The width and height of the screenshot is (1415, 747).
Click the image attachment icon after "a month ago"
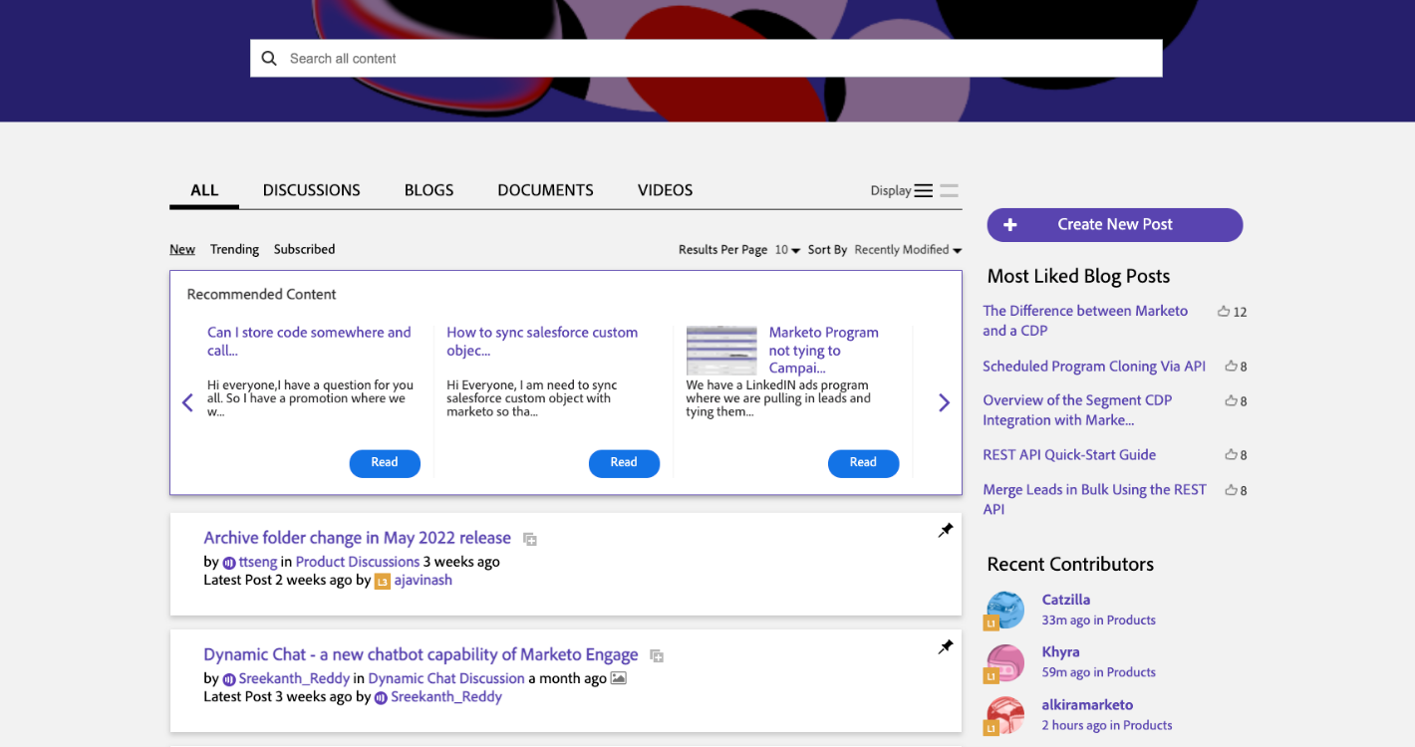click(619, 678)
